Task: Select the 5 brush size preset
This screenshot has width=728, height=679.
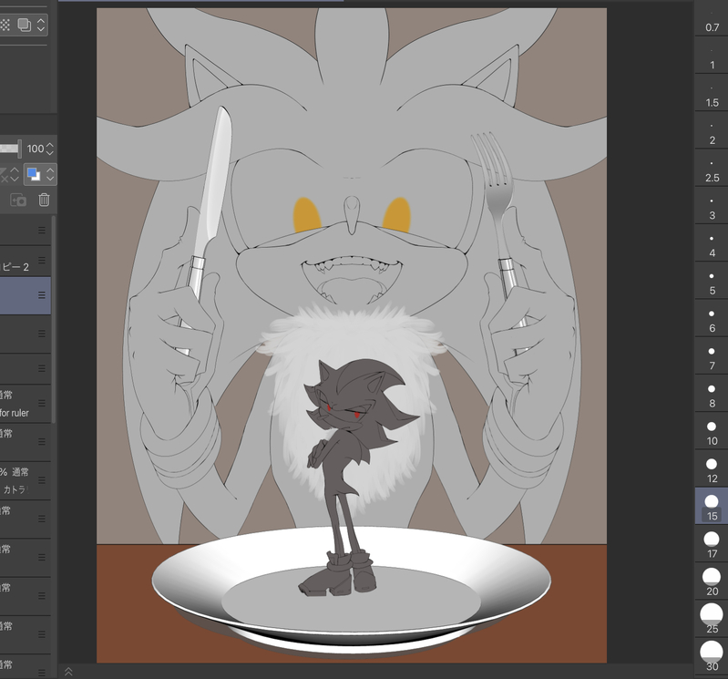Action: 712,281
